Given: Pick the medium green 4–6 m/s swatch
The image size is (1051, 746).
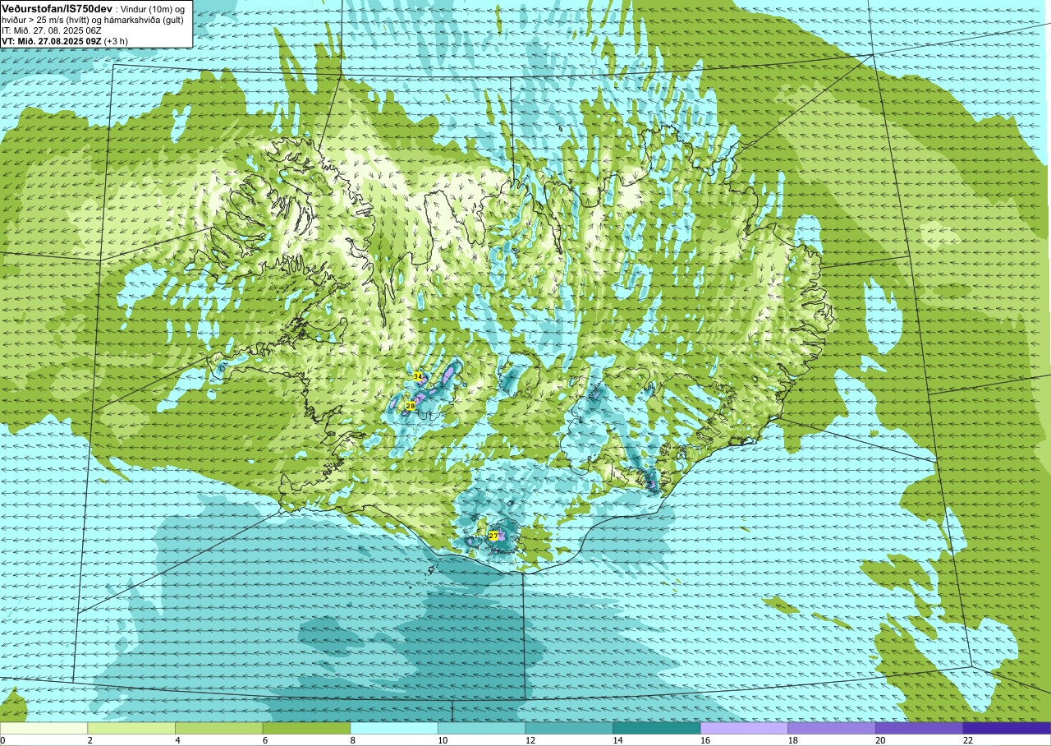Looking at the screenshot, I should click(x=218, y=728).
